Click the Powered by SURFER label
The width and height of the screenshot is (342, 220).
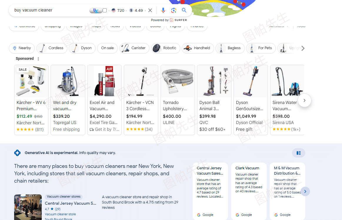(x=169, y=20)
